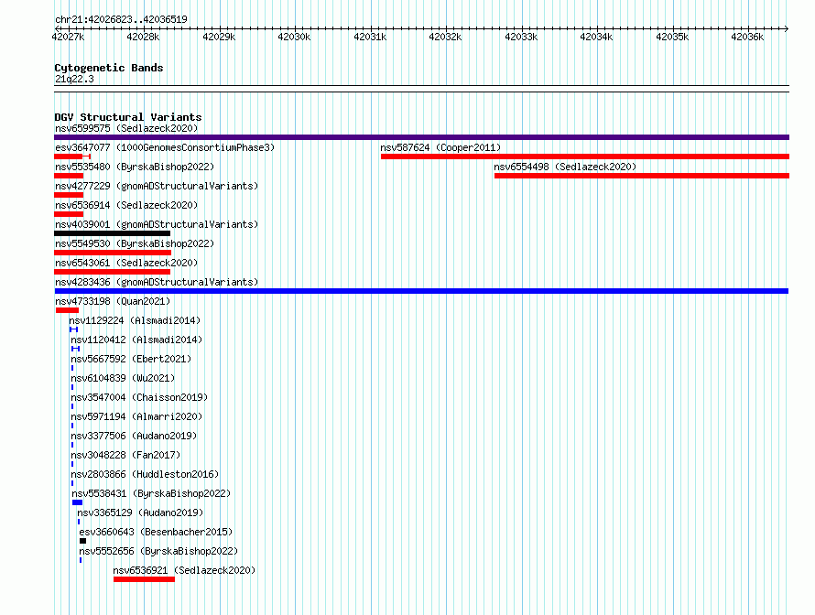The height and width of the screenshot is (615, 815).
Task: Click the nsv587624 (Cooper2011) label
Action: (x=440, y=147)
